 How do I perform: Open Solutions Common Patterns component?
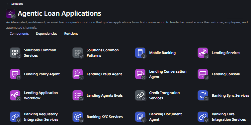pyautogui.click(x=103, y=53)
